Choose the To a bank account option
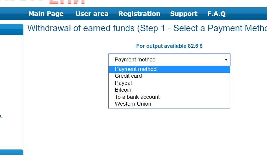267x155 pixels. click(x=137, y=97)
